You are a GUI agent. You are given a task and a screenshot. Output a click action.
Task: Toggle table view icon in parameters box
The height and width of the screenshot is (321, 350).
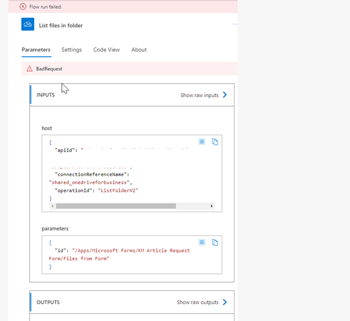[x=202, y=242]
